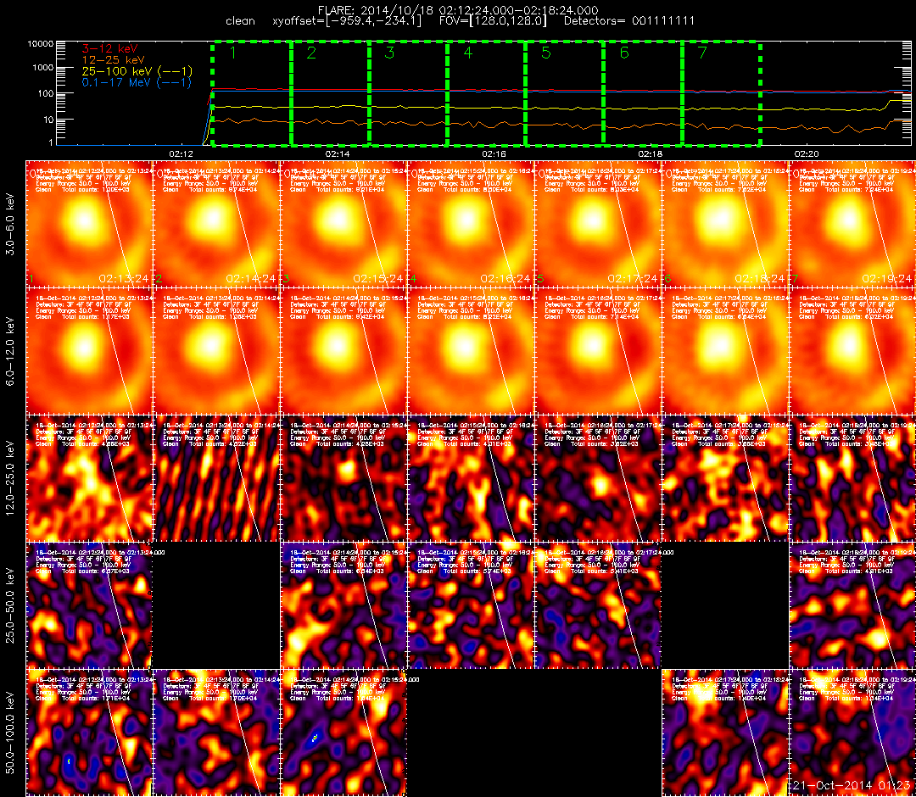Open the 50.0-100.0 keV image for interval 3
Viewport: 916px width, 797px height.
click(x=344, y=733)
